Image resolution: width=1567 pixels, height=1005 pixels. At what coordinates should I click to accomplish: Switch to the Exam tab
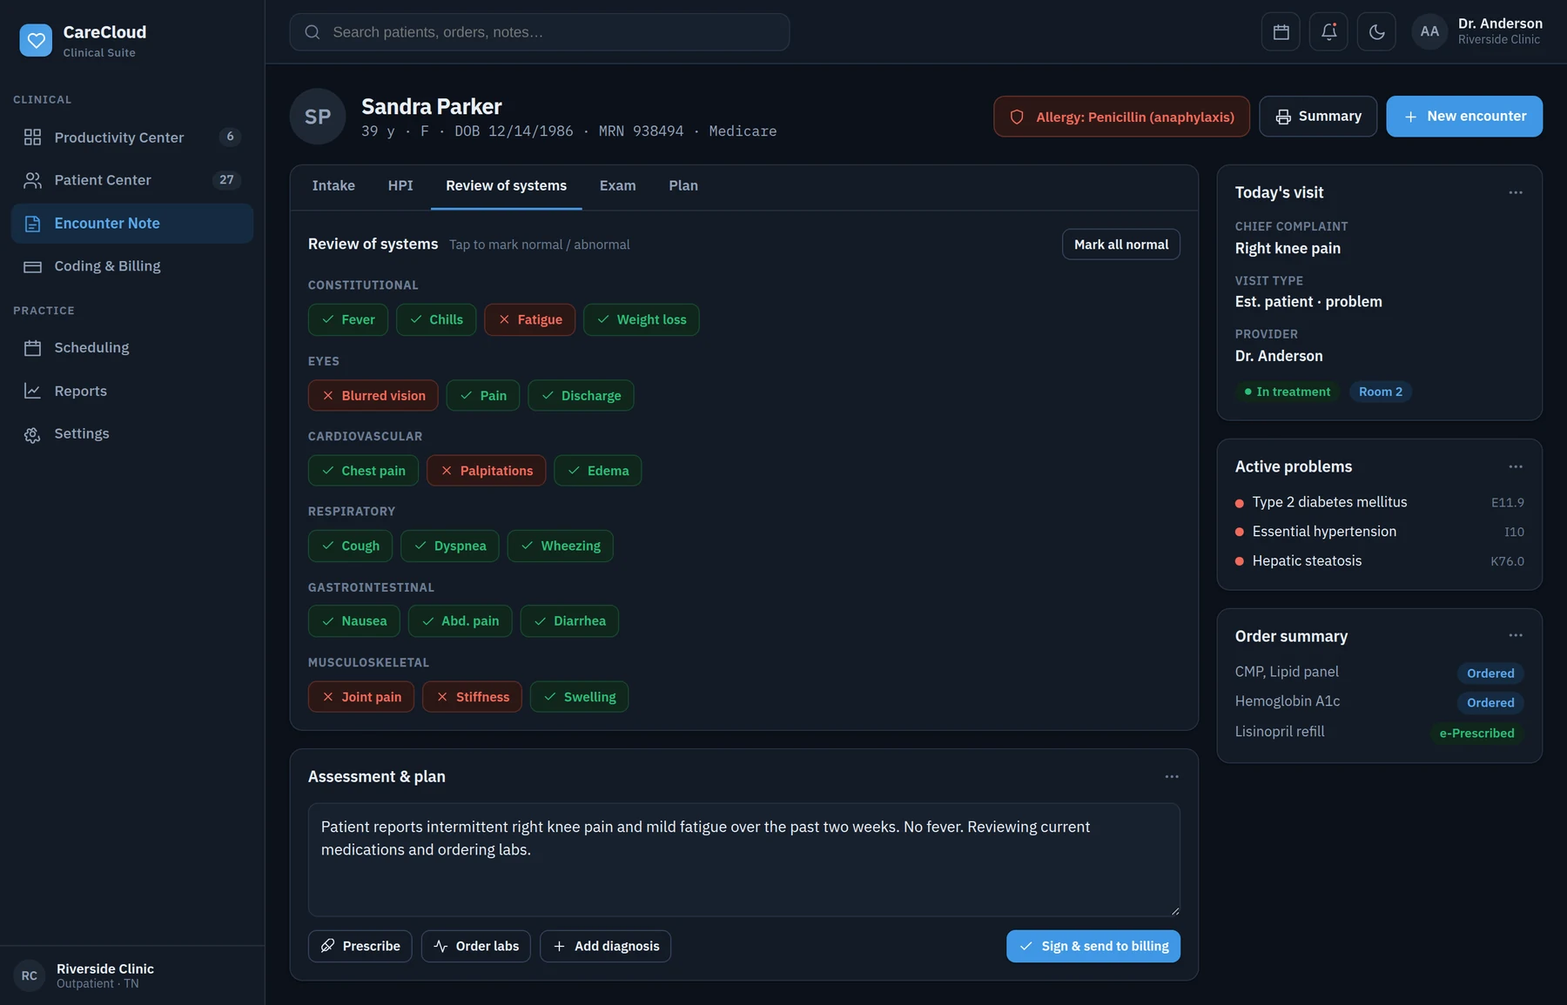point(617,186)
